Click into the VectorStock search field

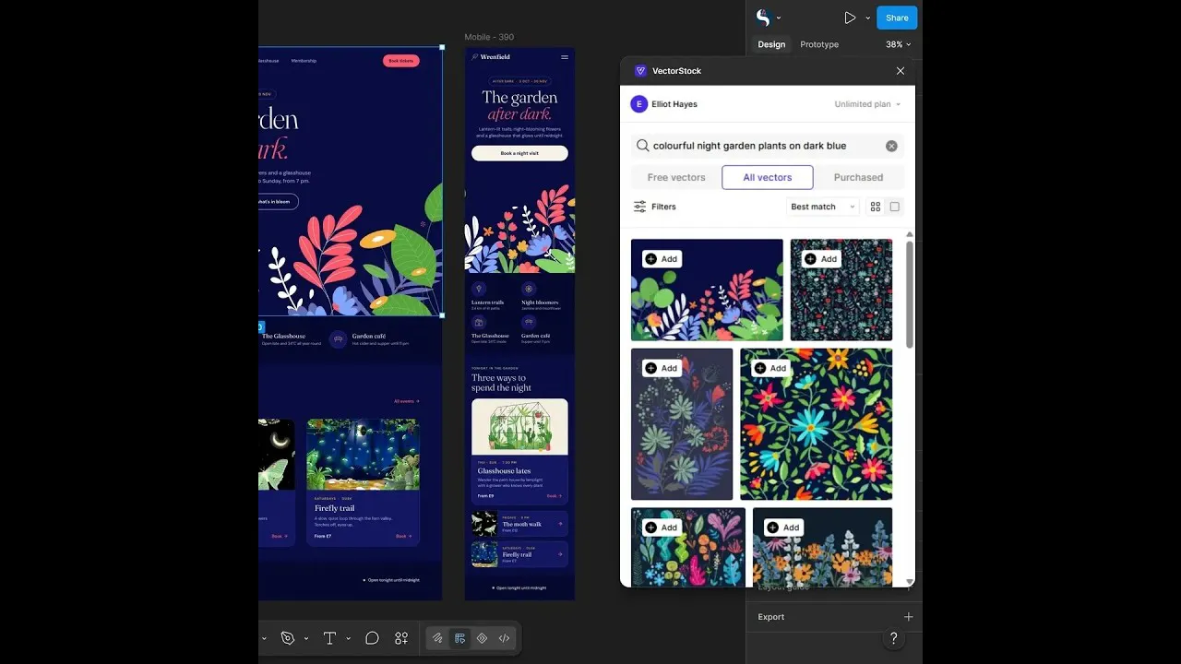(768, 146)
